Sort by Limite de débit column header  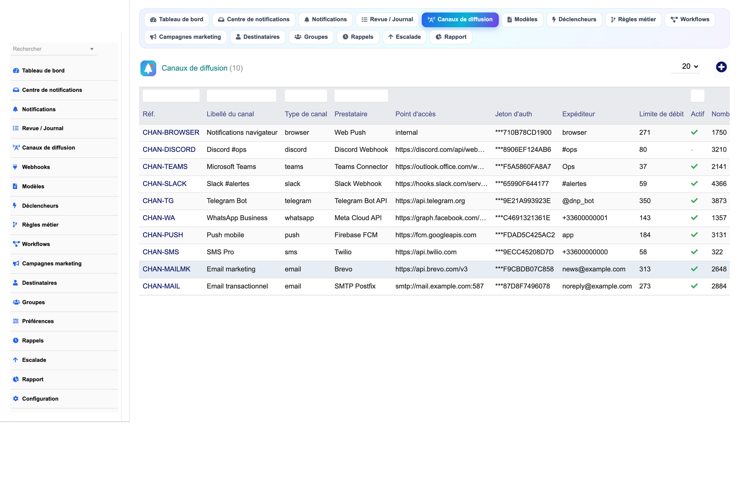coord(661,114)
